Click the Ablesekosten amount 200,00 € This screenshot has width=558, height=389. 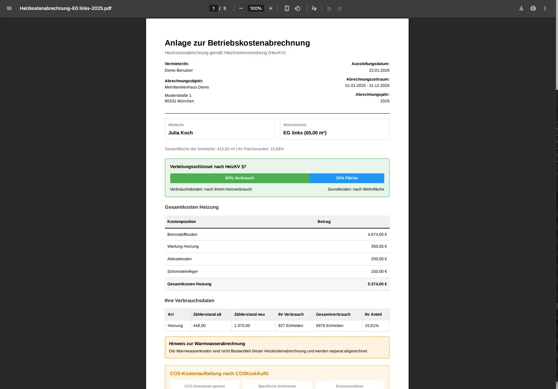[x=379, y=259]
